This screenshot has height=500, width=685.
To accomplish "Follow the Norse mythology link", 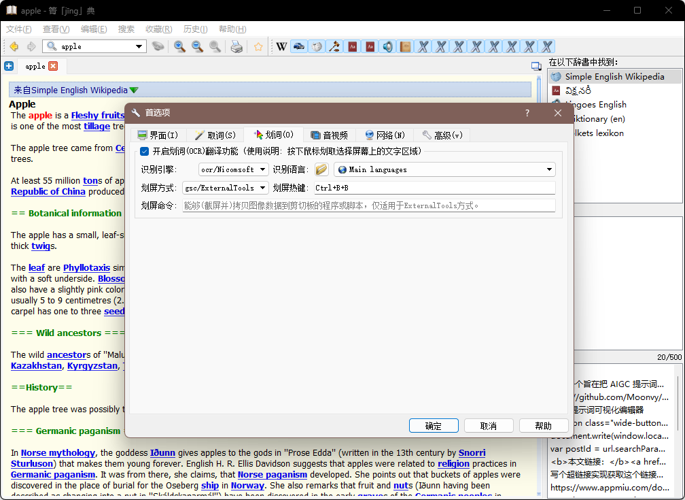I will pyautogui.click(x=58, y=453).
